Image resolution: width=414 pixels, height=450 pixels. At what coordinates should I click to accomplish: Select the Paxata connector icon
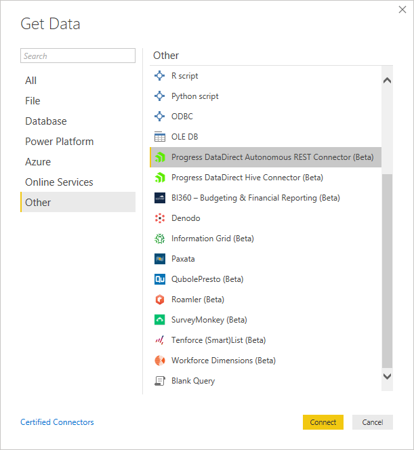[x=160, y=259]
